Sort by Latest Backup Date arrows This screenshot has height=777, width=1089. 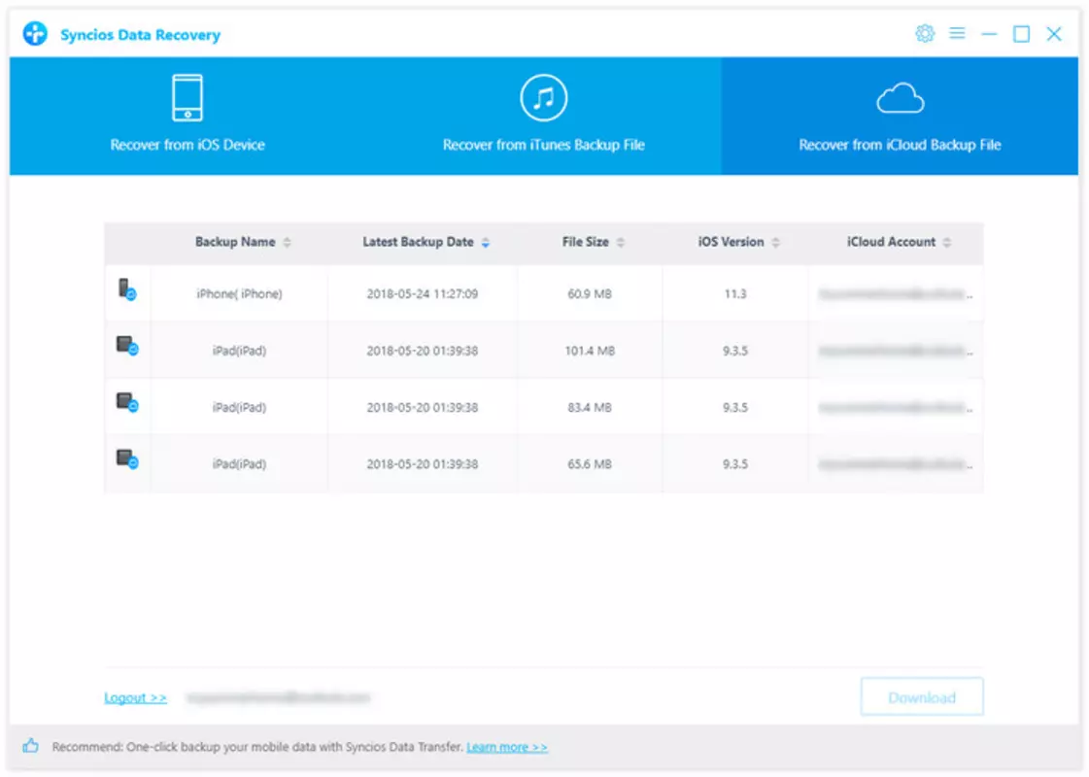coord(486,243)
